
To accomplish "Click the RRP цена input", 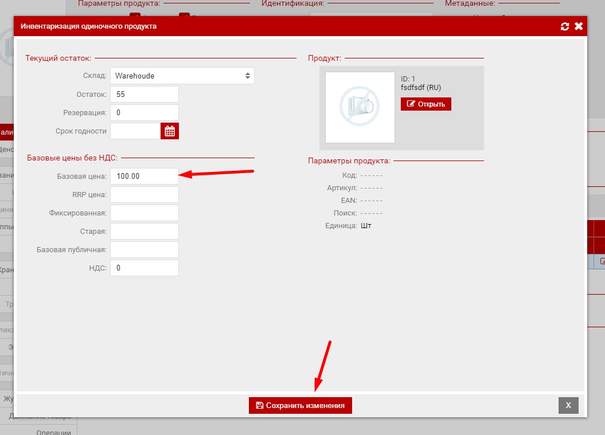I will click(x=144, y=195).
